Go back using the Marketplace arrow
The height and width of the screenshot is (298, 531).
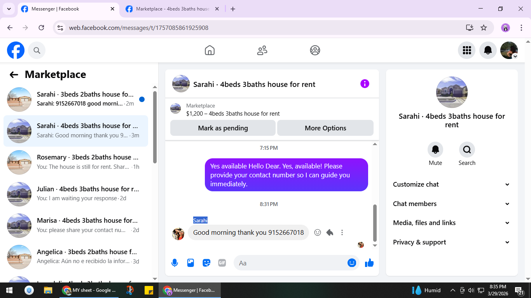(x=14, y=74)
